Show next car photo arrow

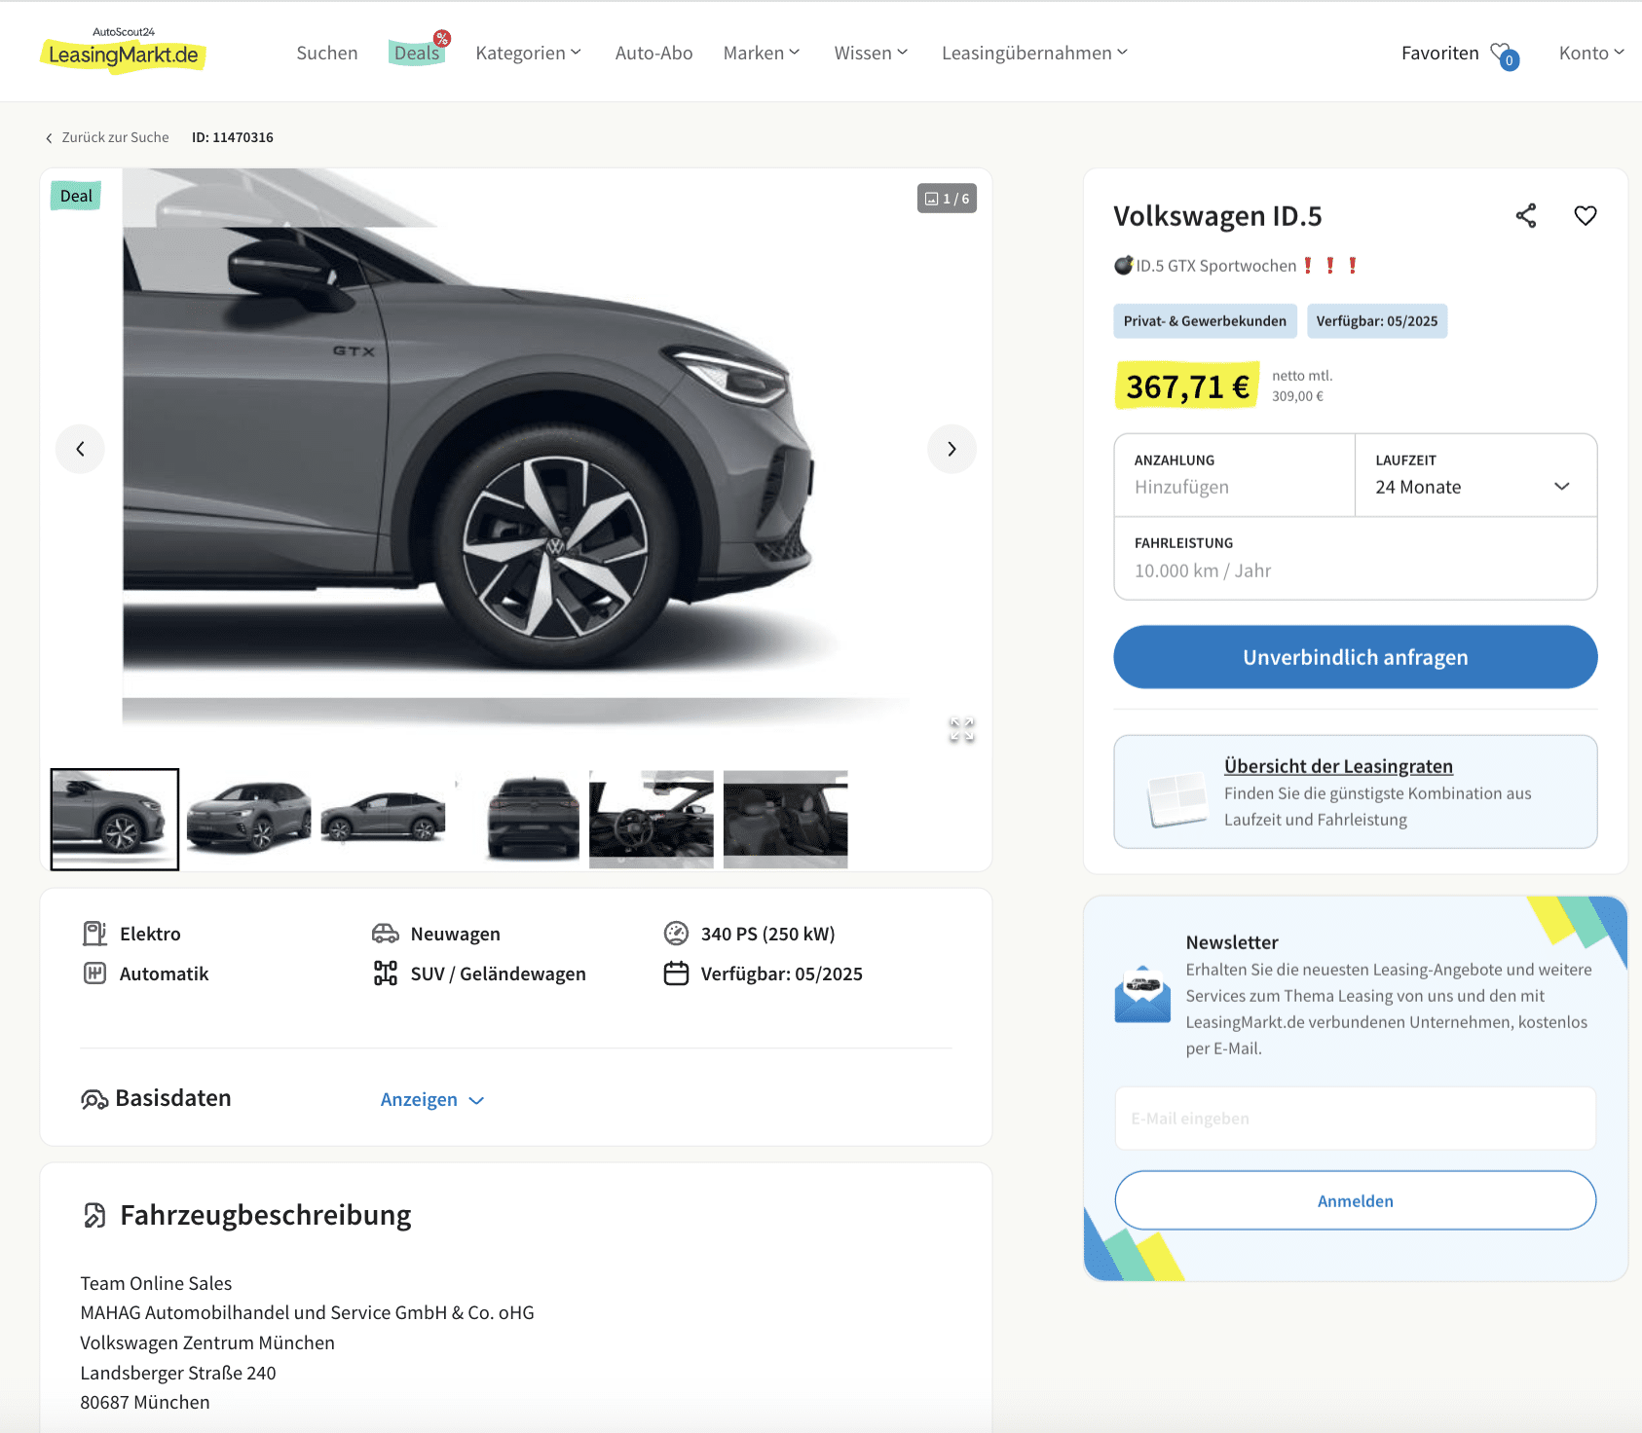pyautogui.click(x=952, y=449)
